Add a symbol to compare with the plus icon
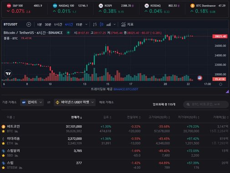Image resolution: width=230 pixels, height=173 pixels. coord(29,25)
